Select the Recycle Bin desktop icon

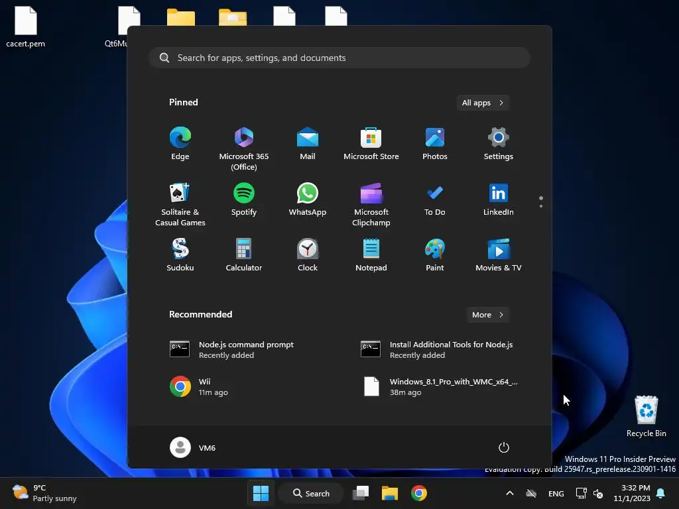pyautogui.click(x=646, y=416)
